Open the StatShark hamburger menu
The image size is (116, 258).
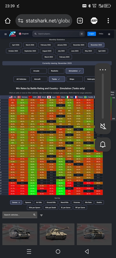pos(6,34)
